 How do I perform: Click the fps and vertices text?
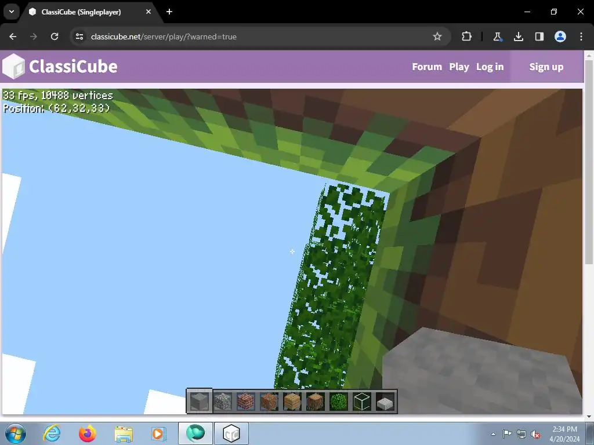coord(57,96)
